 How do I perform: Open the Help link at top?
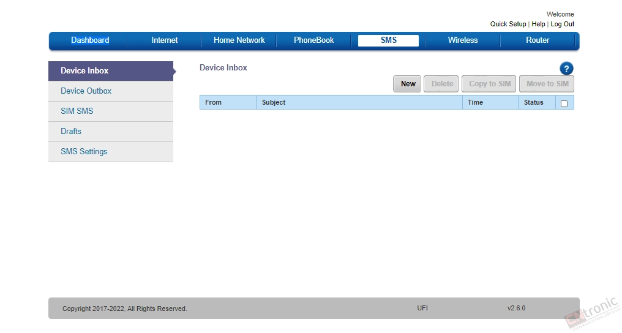(538, 24)
